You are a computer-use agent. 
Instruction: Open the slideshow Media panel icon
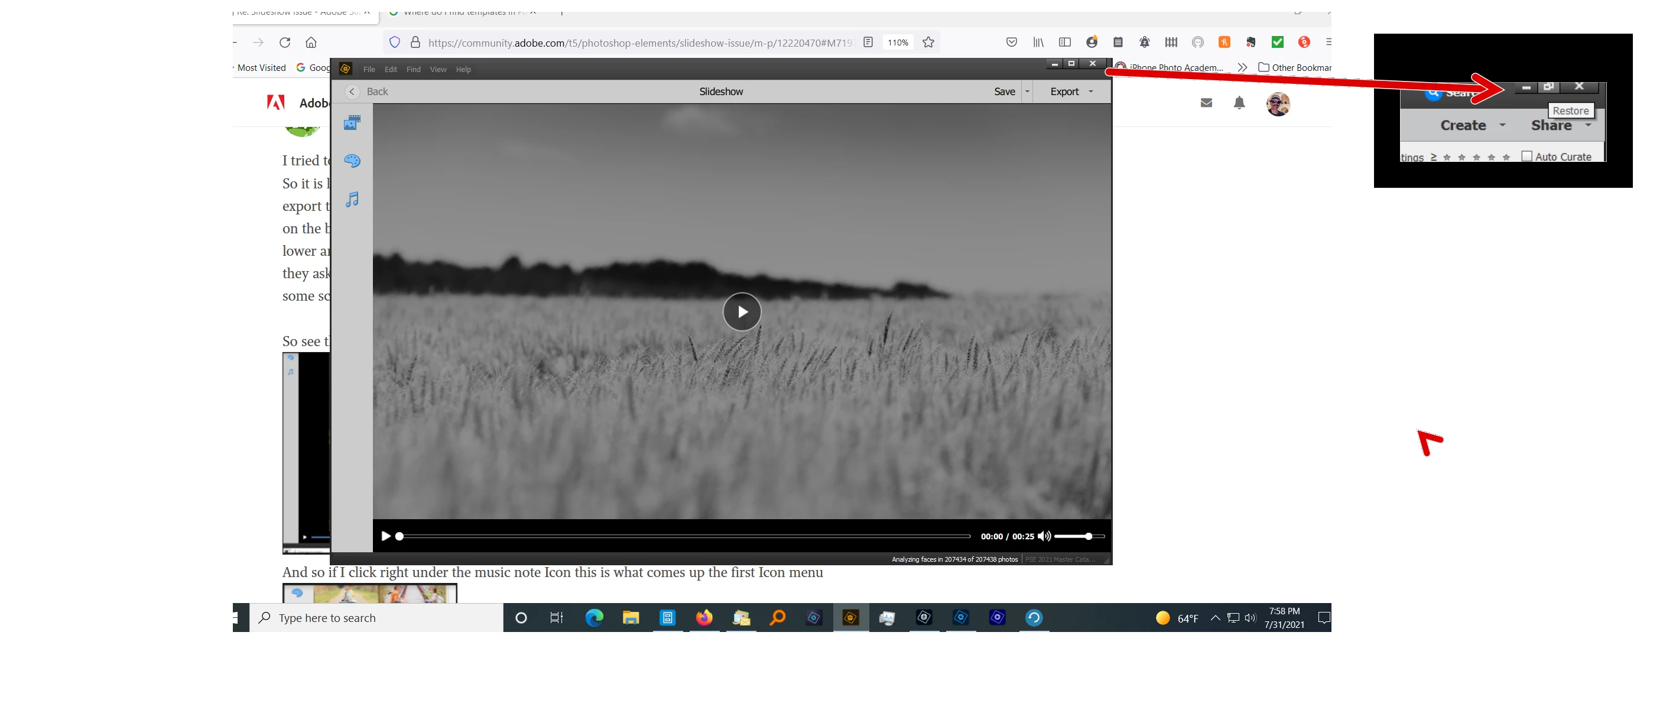(x=352, y=123)
